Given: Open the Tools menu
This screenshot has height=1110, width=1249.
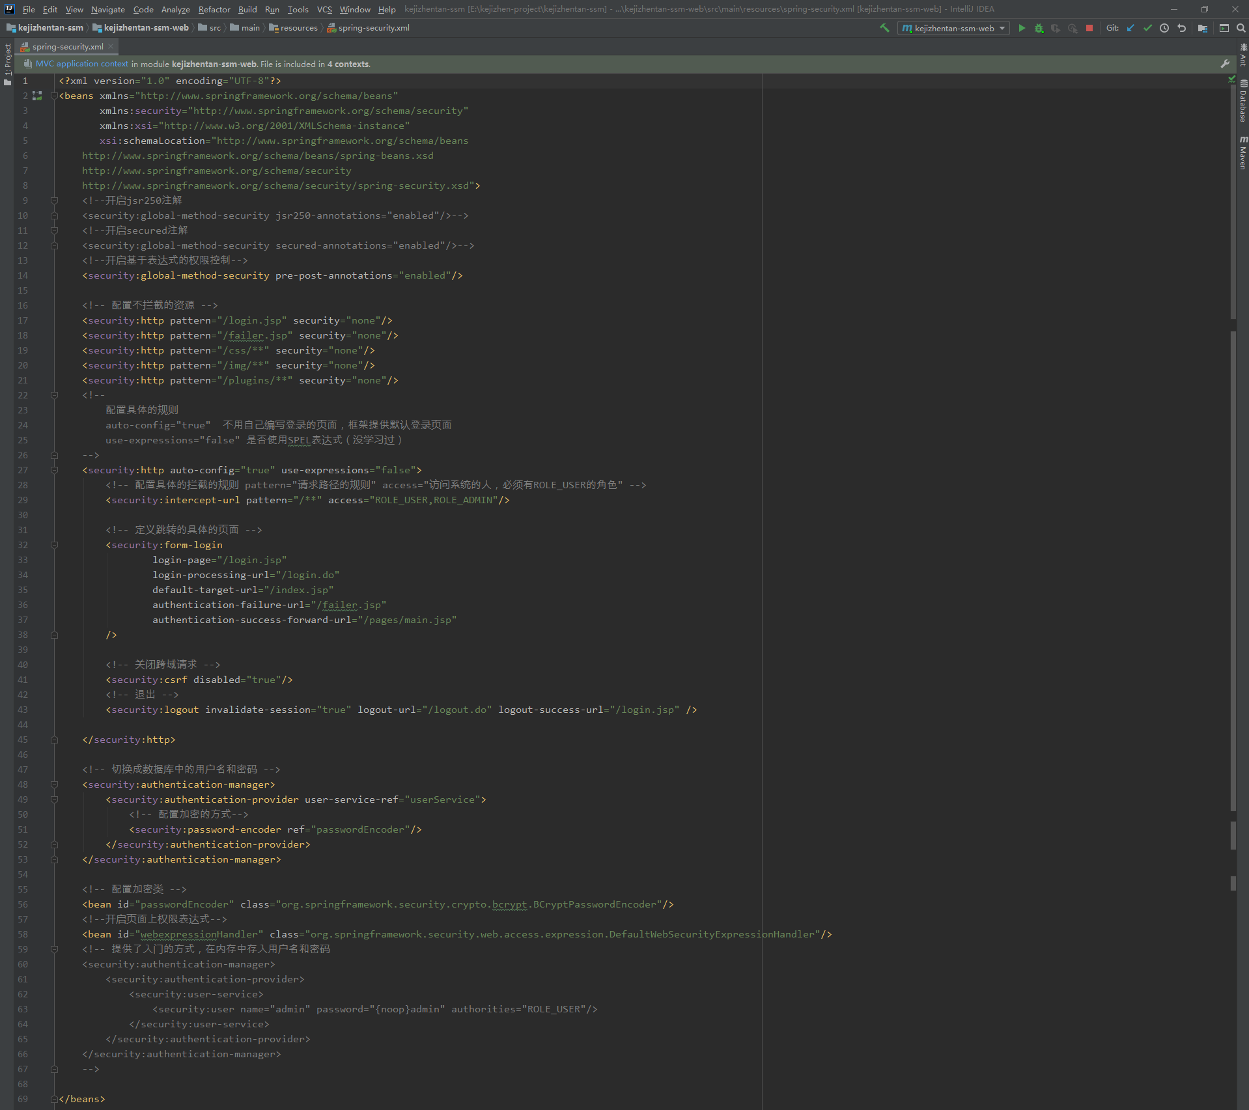Looking at the screenshot, I should 298,9.
